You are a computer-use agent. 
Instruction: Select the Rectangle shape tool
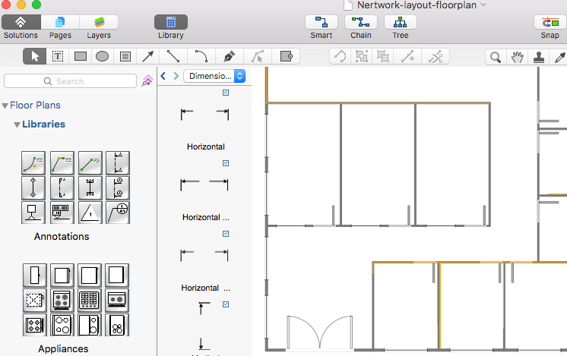tap(81, 57)
